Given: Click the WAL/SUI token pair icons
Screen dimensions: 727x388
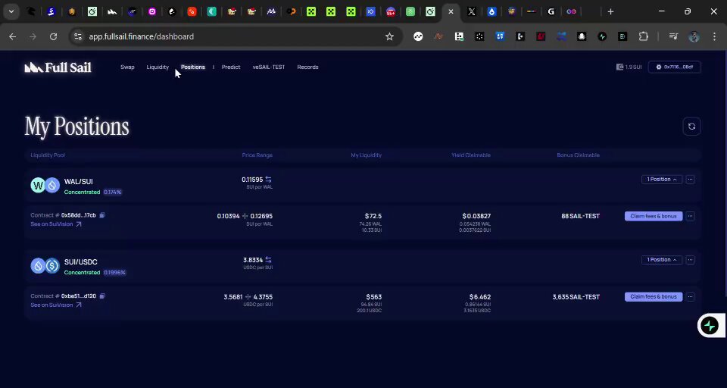Looking at the screenshot, I should [45, 185].
